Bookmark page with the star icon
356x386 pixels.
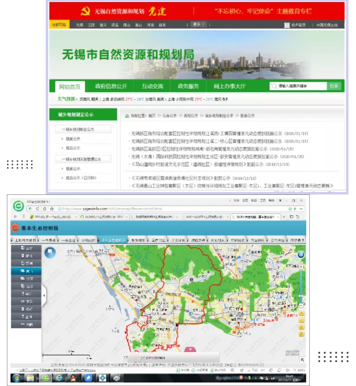(52, 208)
